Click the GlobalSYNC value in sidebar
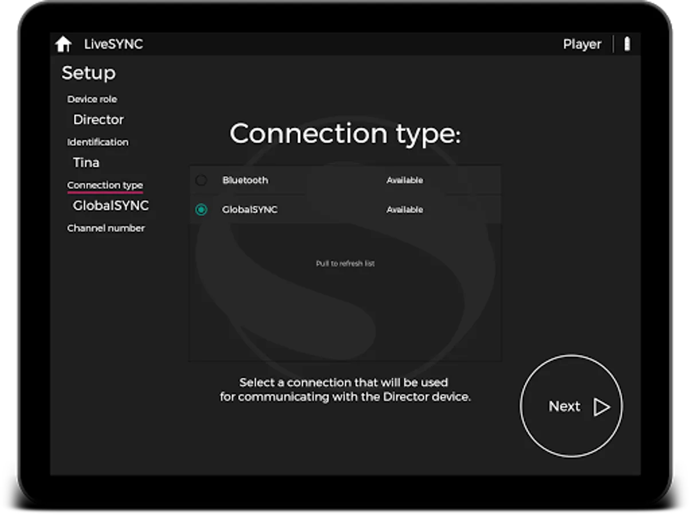 111,205
